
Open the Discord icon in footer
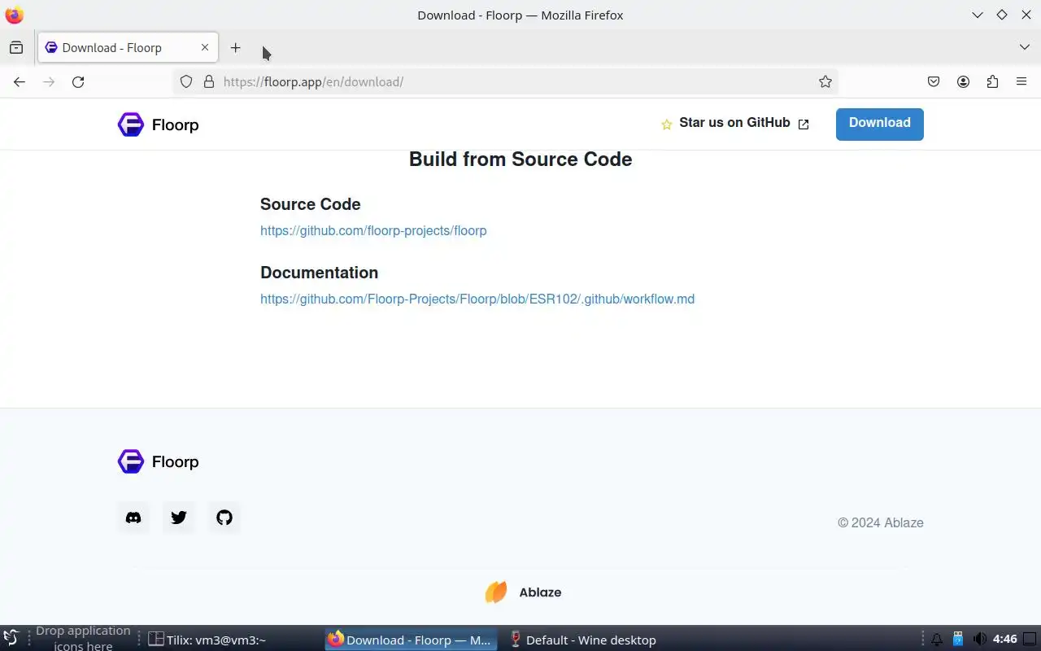pos(133,518)
